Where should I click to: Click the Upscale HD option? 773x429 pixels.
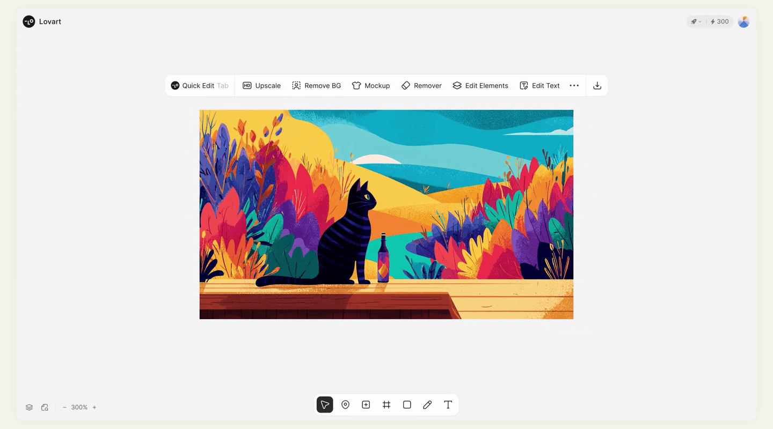262,86
